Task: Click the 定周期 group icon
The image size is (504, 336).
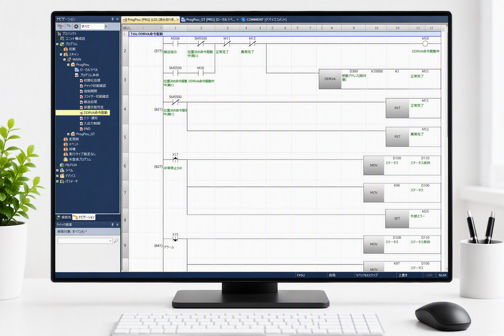Action: pyautogui.click(x=66, y=139)
